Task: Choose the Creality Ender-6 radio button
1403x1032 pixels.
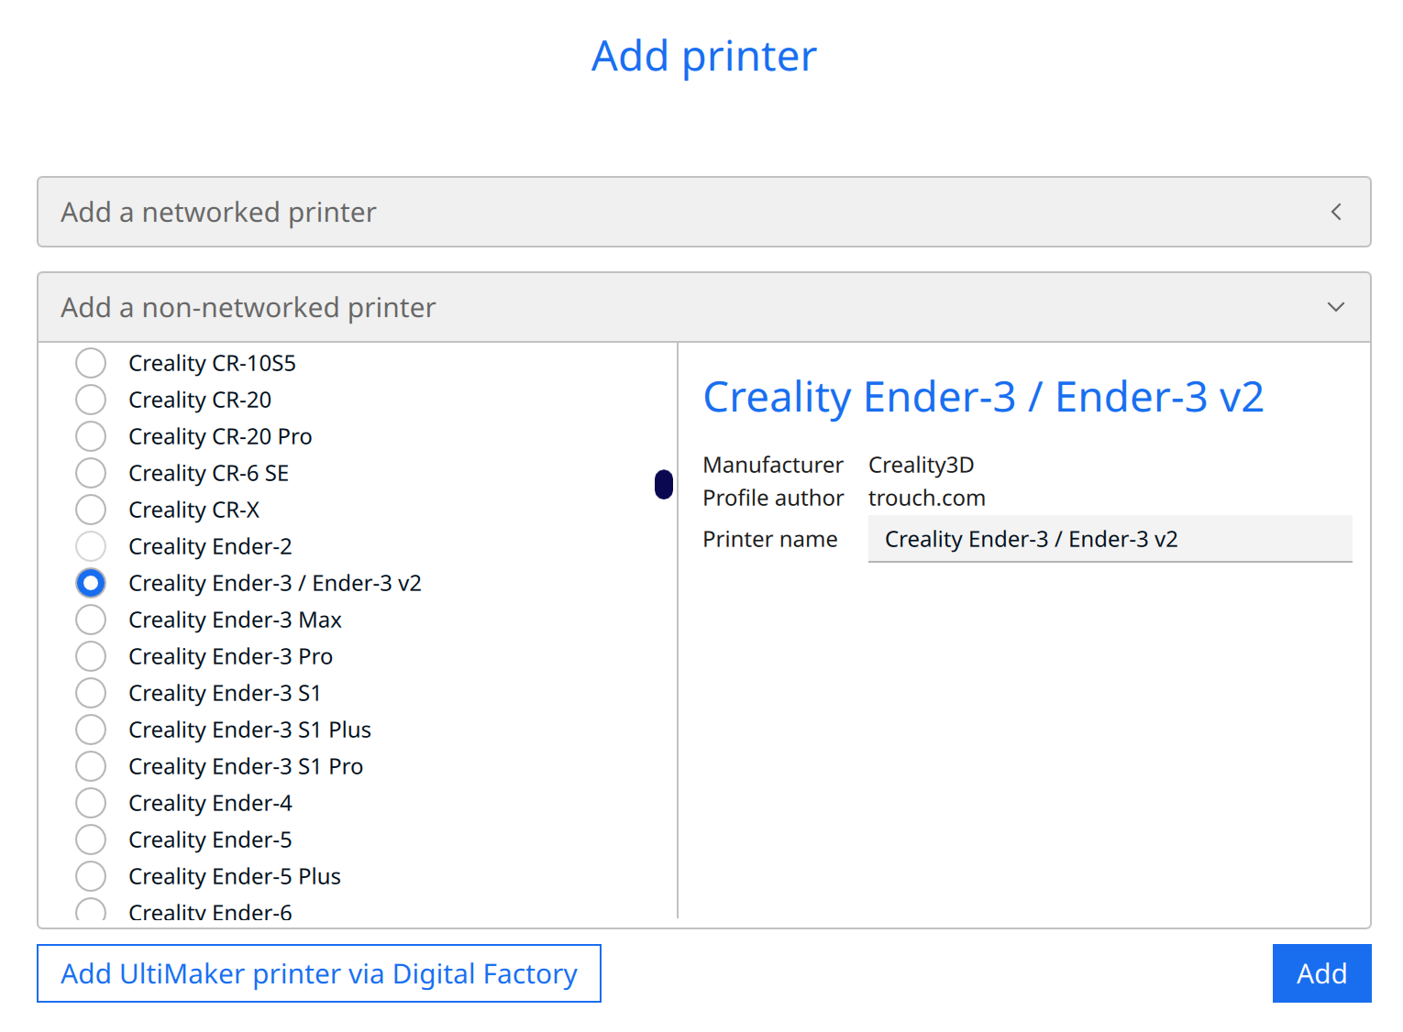Action: pyautogui.click(x=91, y=910)
